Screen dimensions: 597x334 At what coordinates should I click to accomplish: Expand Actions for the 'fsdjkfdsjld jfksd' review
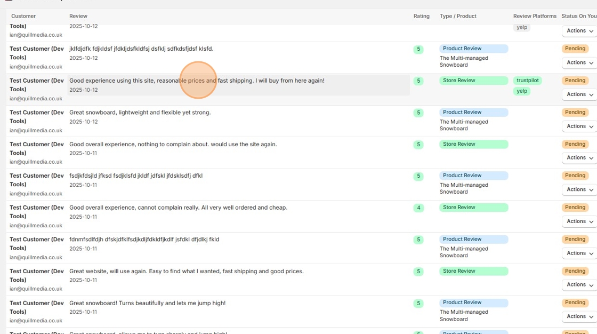tap(580, 189)
